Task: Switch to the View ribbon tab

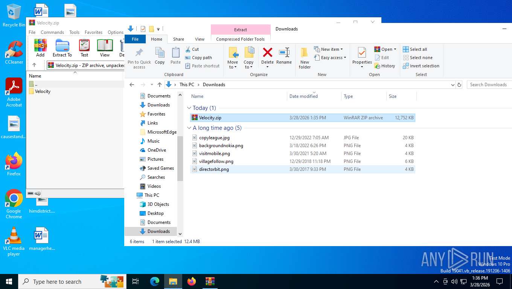Action: point(200,39)
